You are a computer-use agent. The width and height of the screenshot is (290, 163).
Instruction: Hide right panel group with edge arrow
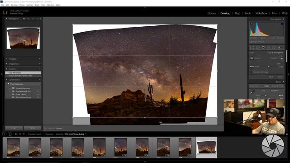pos(289,74)
